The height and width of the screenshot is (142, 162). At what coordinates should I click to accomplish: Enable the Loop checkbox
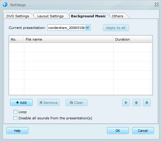pos(15,112)
